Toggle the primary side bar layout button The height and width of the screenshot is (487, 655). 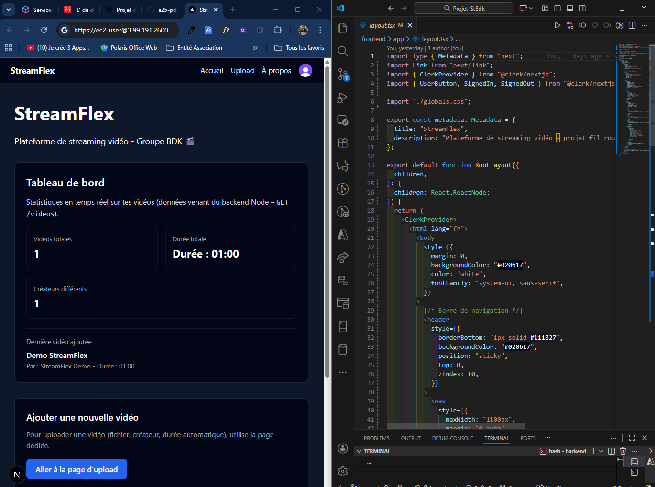557,8
